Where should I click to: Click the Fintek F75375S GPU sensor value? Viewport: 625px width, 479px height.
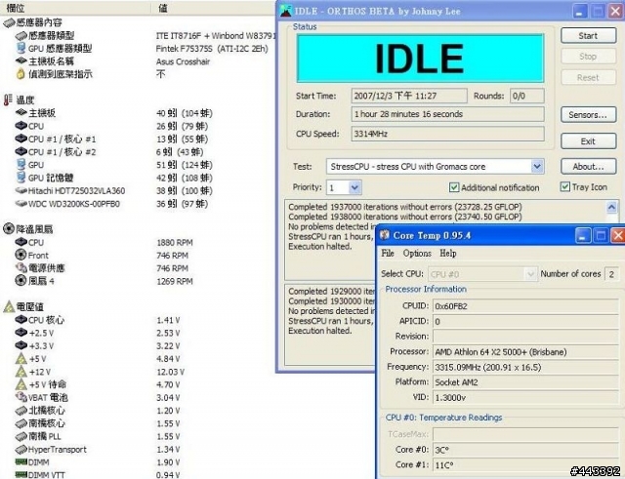point(212,49)
